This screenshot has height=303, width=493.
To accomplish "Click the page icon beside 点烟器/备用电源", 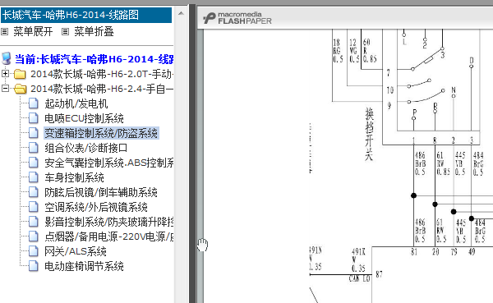I will pos(34,236).
